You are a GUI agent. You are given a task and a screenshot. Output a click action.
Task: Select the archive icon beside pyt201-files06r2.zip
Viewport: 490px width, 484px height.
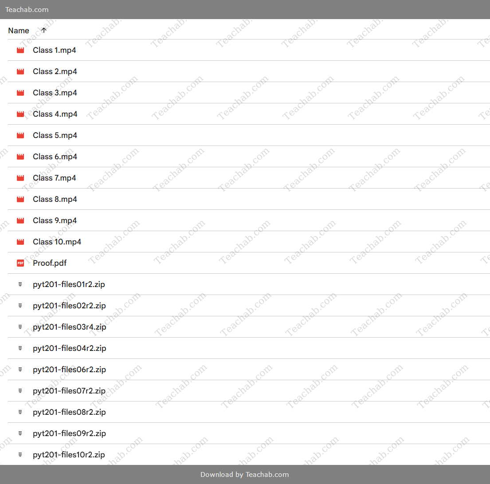click(x=20, y=370)
